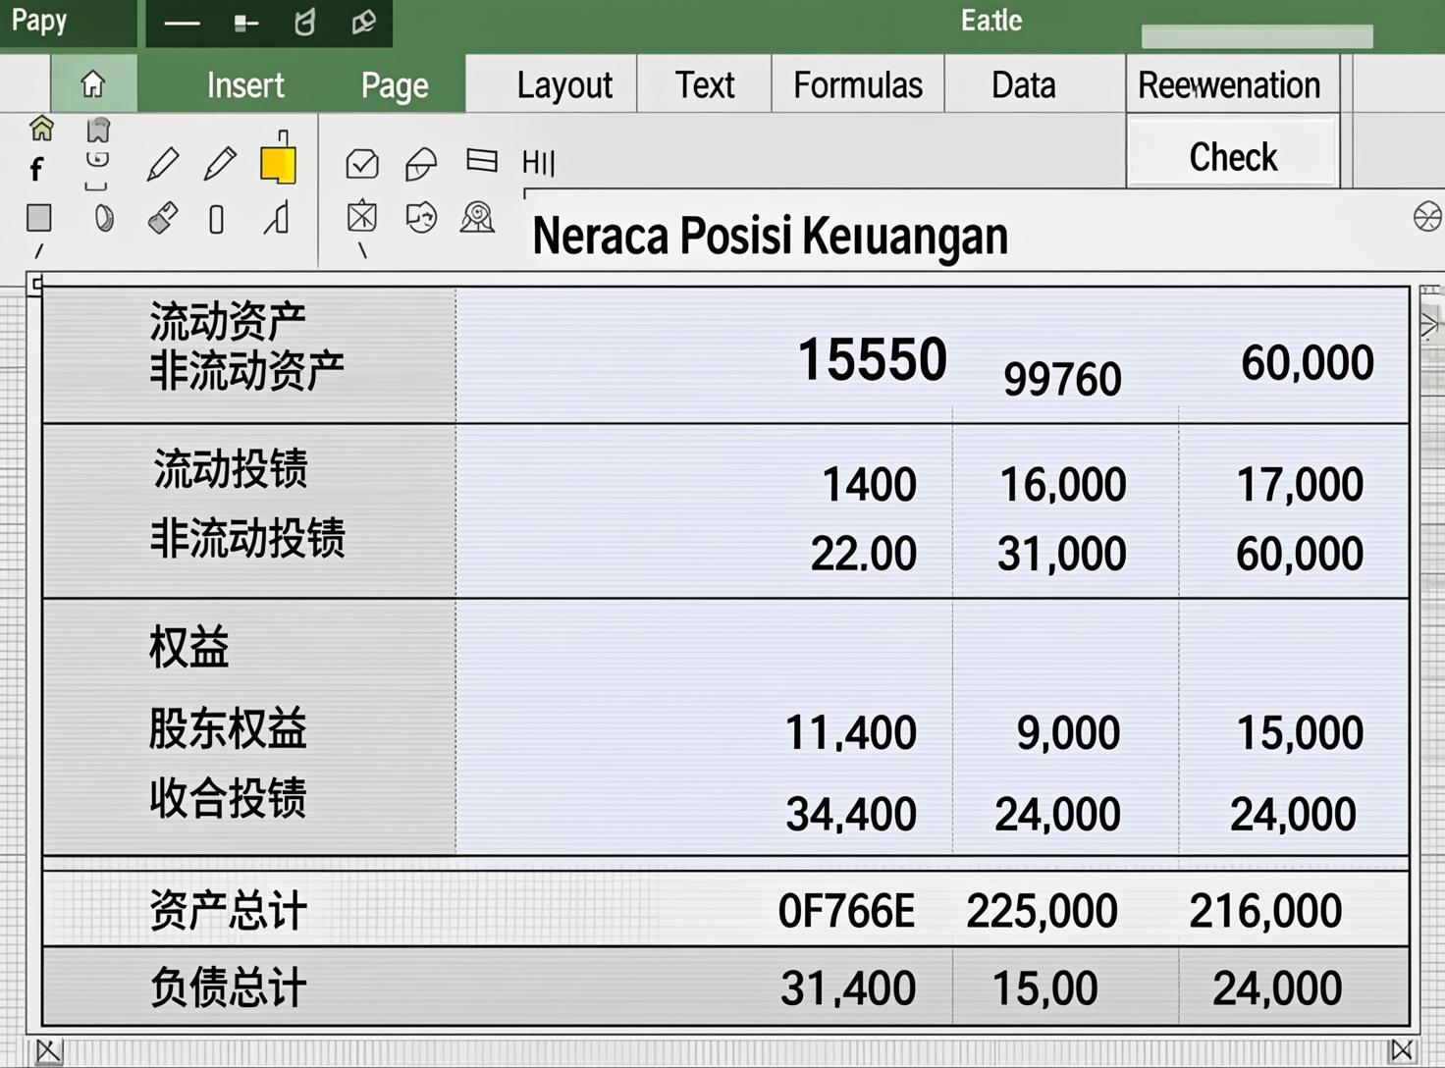Open the Reewenation tab
The image size is (1445, 1068).
pos(1229,85)
